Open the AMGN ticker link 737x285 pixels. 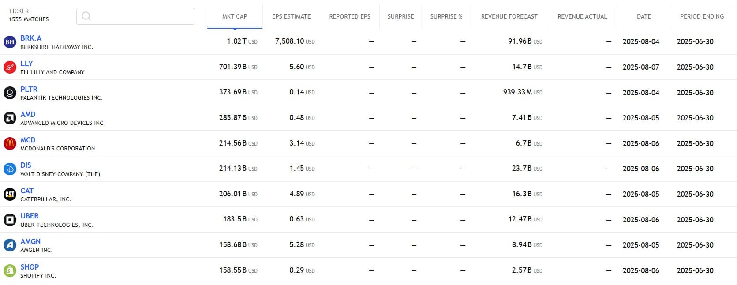coord(30,241)
